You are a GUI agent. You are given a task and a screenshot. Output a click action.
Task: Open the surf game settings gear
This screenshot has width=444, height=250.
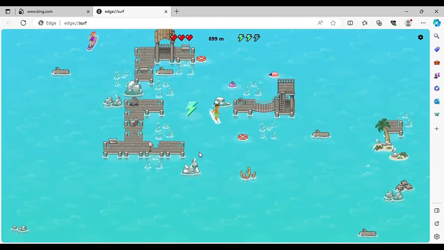(x=420, y=37)
